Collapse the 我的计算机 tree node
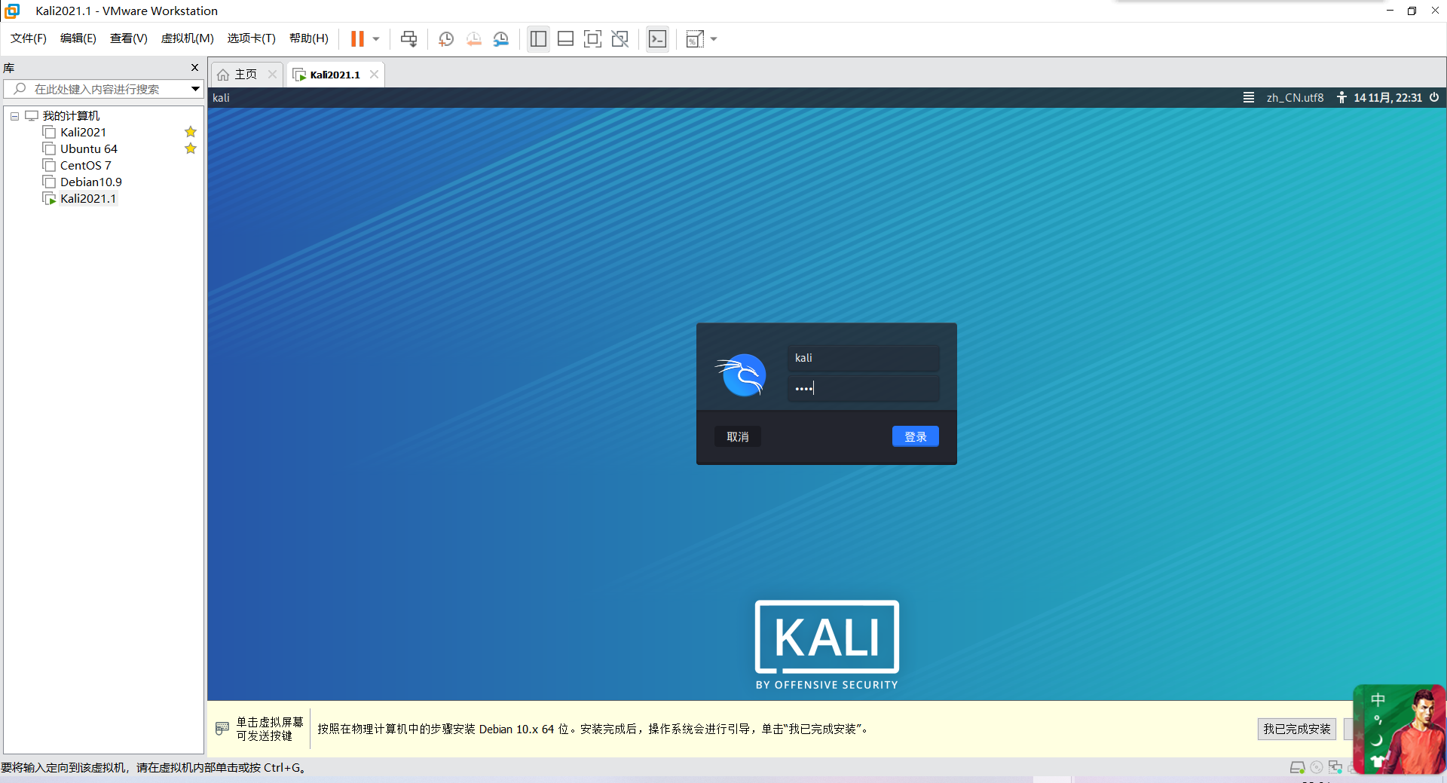Viewport: 1447px width, 783px height. point(14,116)
